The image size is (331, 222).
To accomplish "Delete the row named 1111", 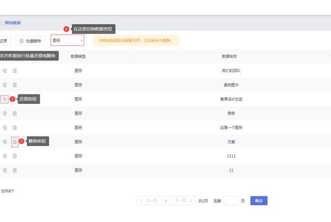I will (x=15, y=156).
